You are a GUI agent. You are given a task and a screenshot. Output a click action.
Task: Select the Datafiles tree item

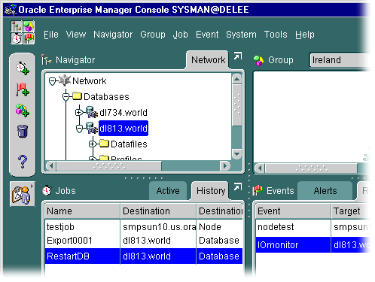pyautogui.click(x=129, y=144)
